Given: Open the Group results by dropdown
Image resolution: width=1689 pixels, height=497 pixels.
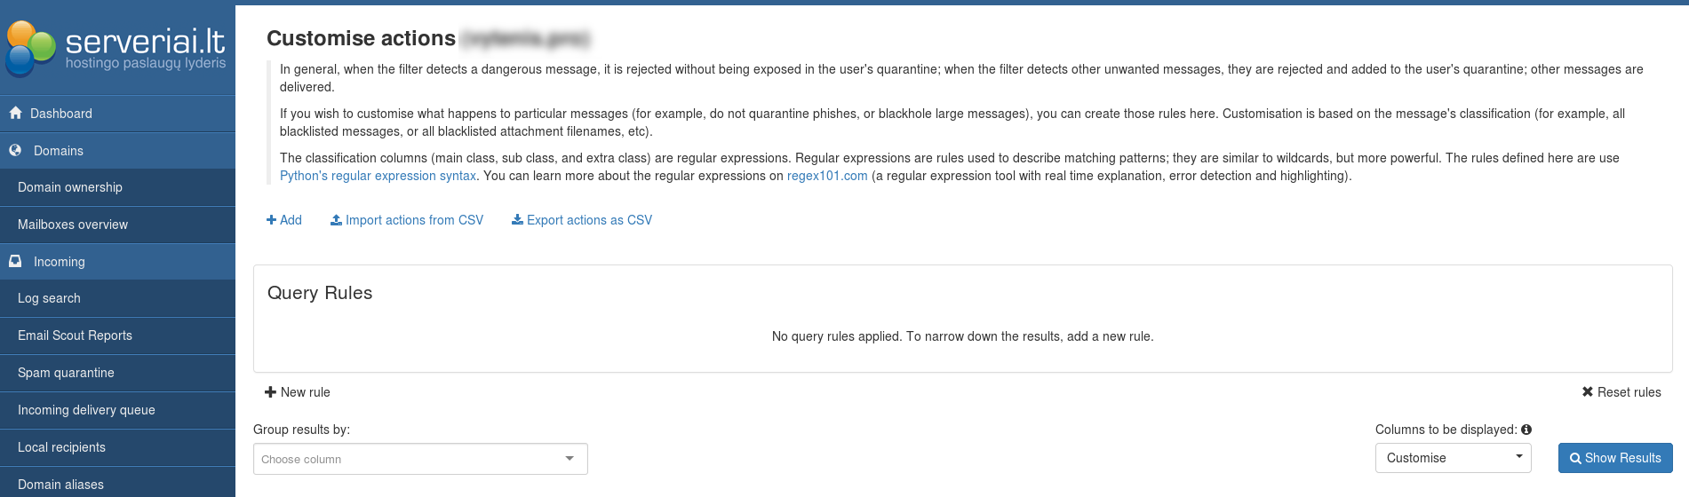Looking at the screenshot, I should (420, 459).
